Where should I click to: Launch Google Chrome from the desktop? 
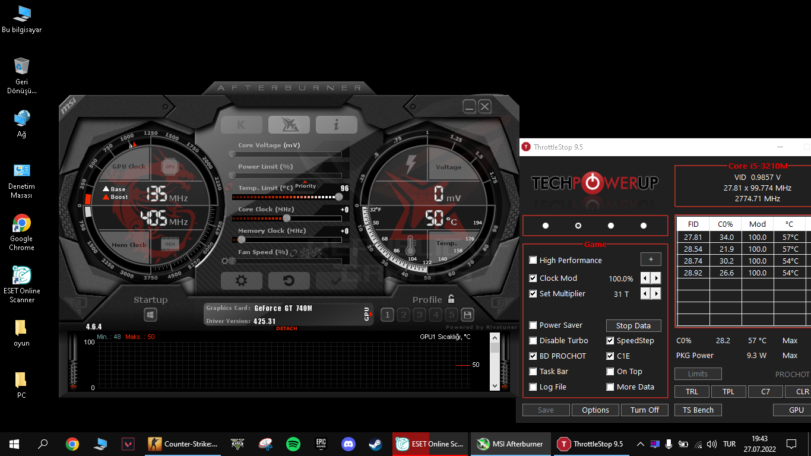[21, 233]
